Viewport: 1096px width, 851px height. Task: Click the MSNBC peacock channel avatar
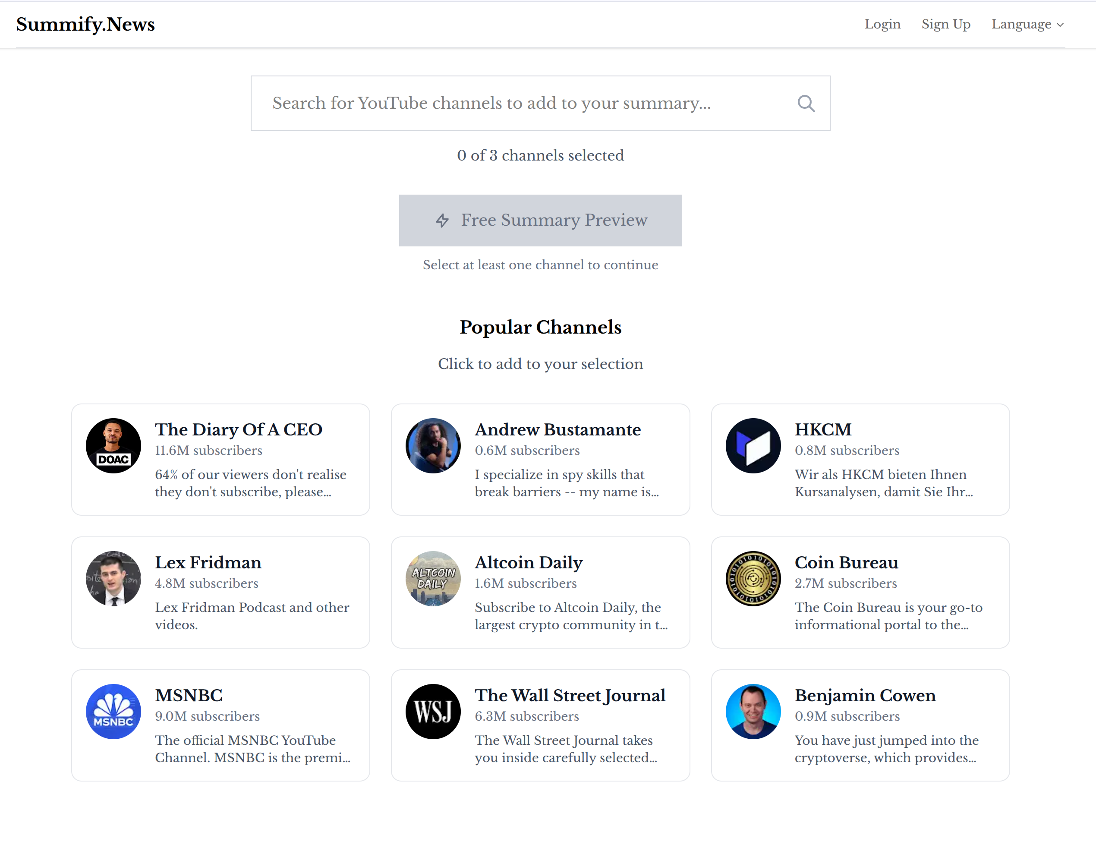(113, 711)
